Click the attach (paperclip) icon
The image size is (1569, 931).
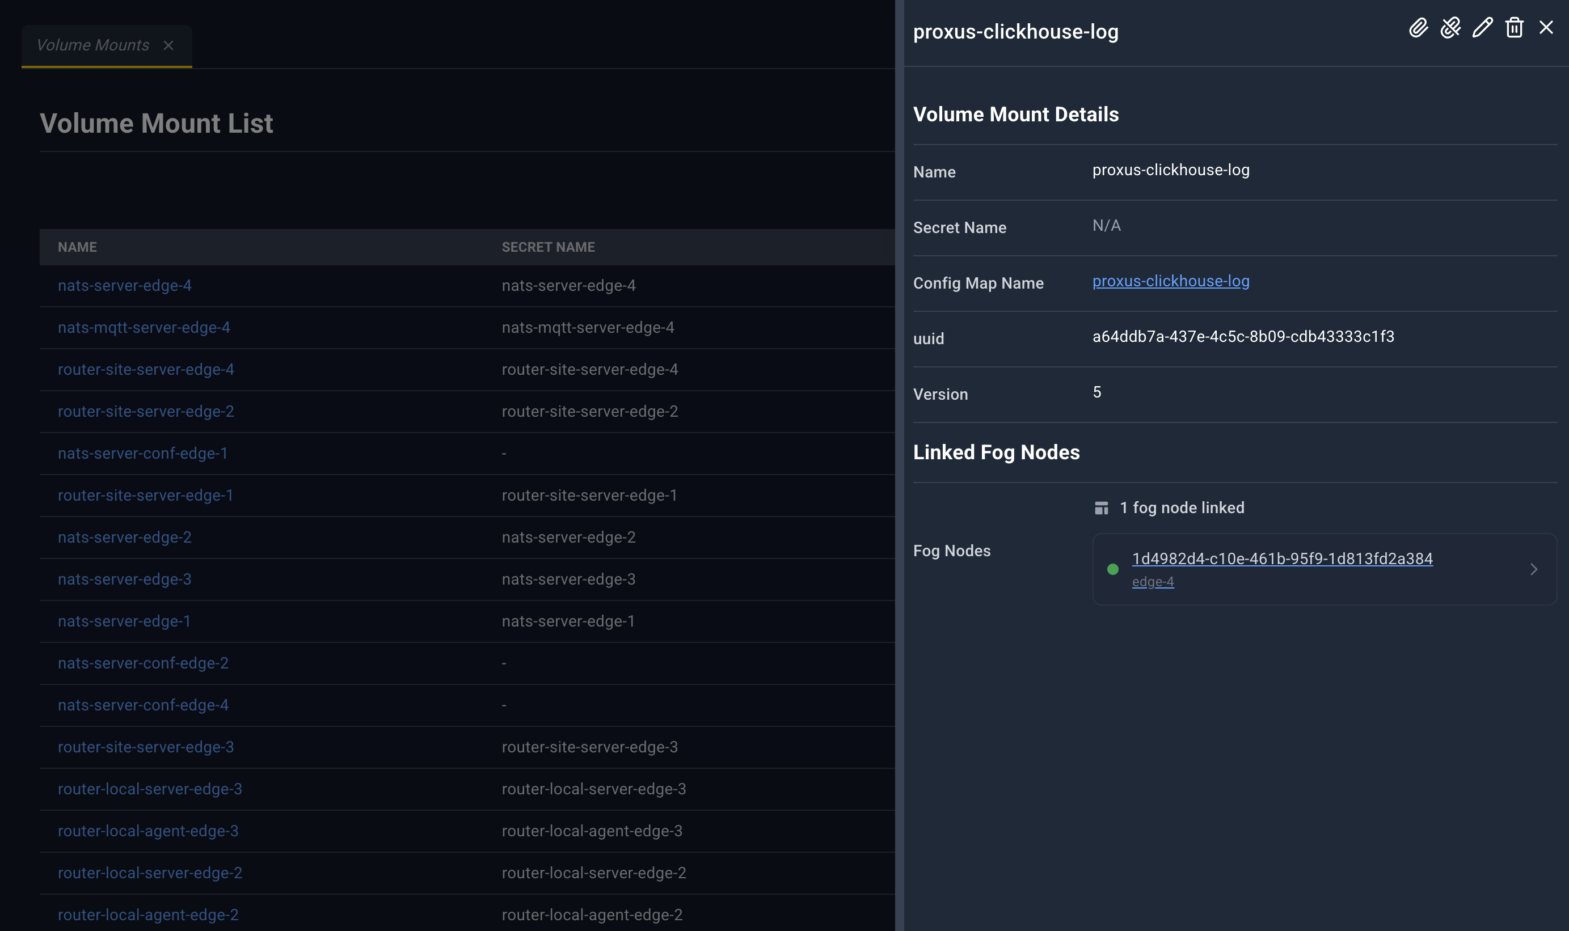click(x=1418, y=28)
